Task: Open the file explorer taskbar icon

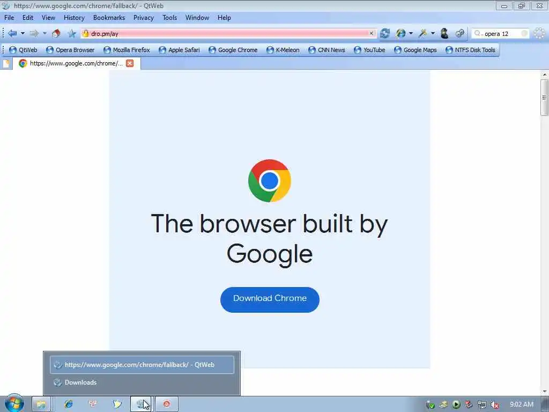Action: click(x=41, y=404)
